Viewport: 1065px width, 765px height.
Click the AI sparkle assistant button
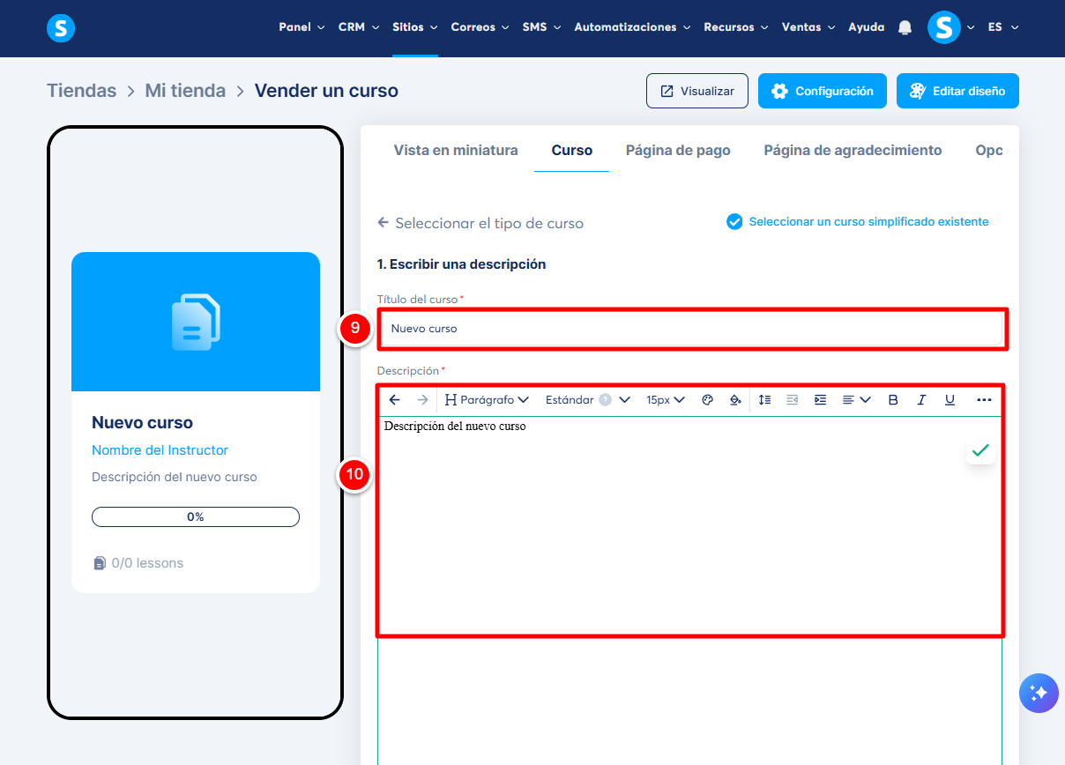click(x=1039, y=693)
